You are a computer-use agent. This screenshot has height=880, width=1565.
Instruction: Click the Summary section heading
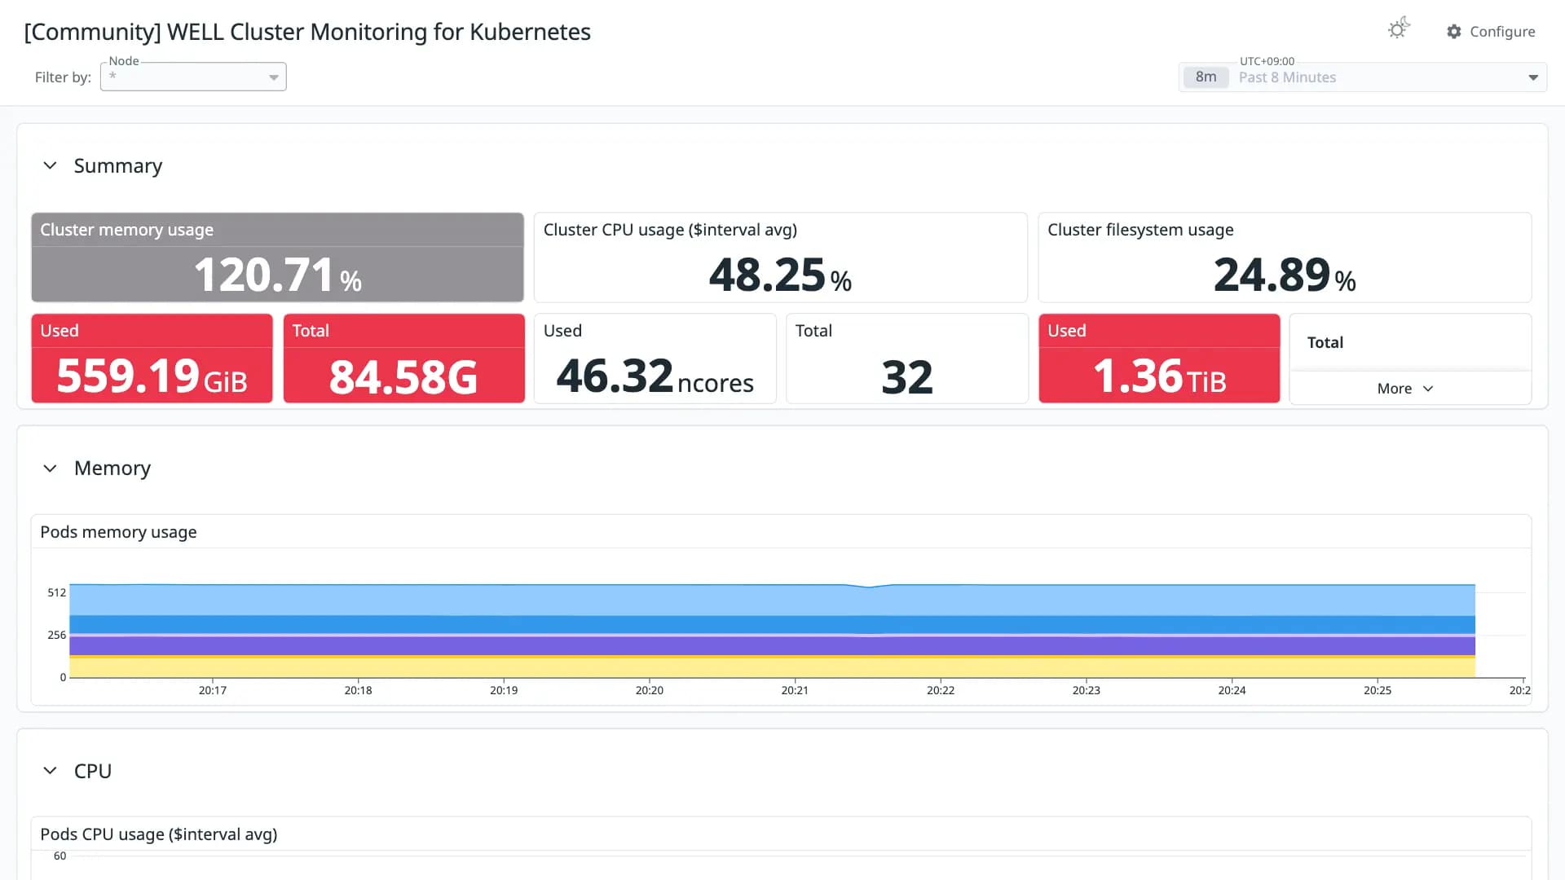(x=118, y=165)
